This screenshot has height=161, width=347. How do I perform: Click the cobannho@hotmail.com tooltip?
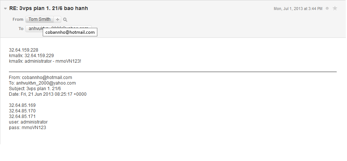click(70, 32)
